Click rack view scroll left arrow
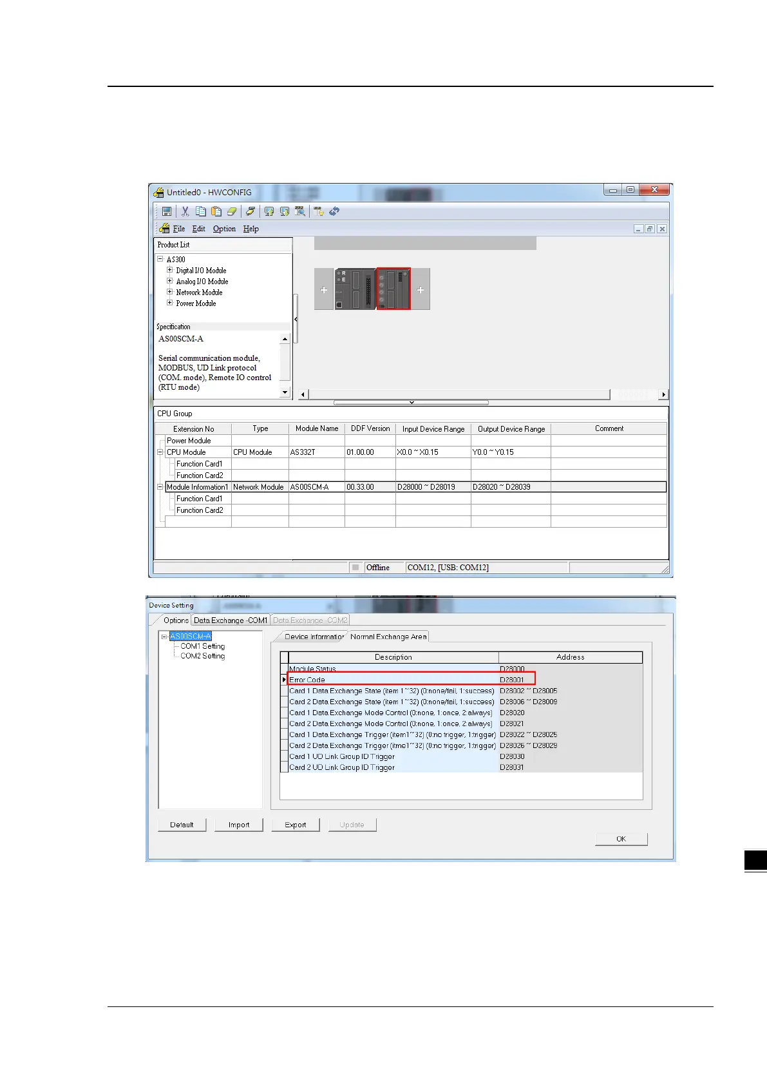 tap(303, 394)
